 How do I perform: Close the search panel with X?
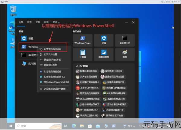[x=133, y=22]
